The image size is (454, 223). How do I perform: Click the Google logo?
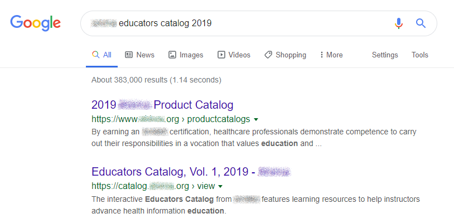click(x=35, y=23)
